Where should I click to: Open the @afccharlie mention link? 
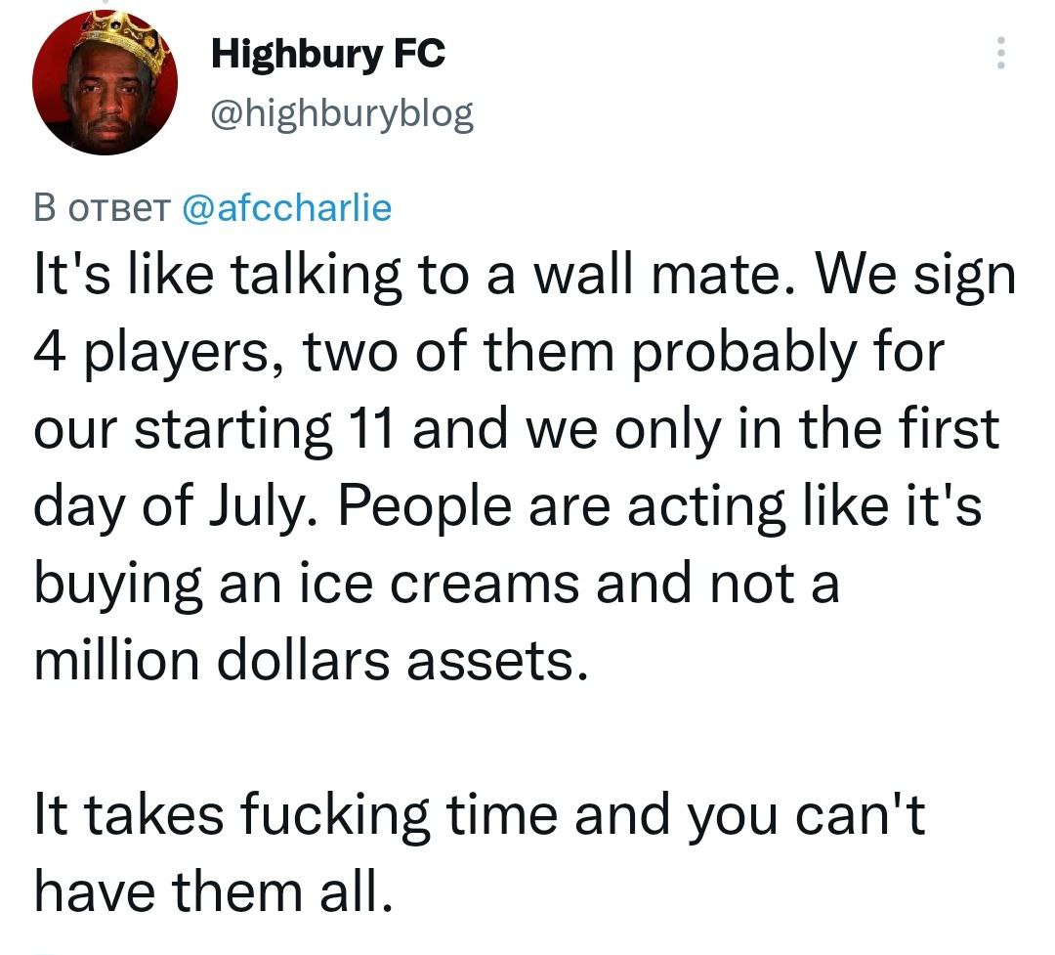287,207
